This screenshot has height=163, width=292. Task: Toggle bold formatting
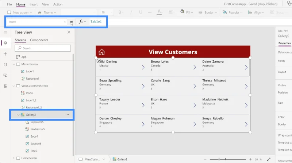tap(121, 12)
